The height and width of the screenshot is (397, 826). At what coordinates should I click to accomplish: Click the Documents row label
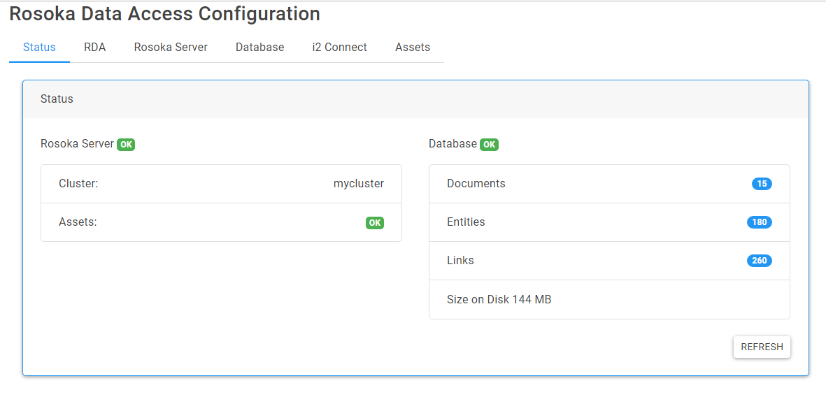pos(476,184)
